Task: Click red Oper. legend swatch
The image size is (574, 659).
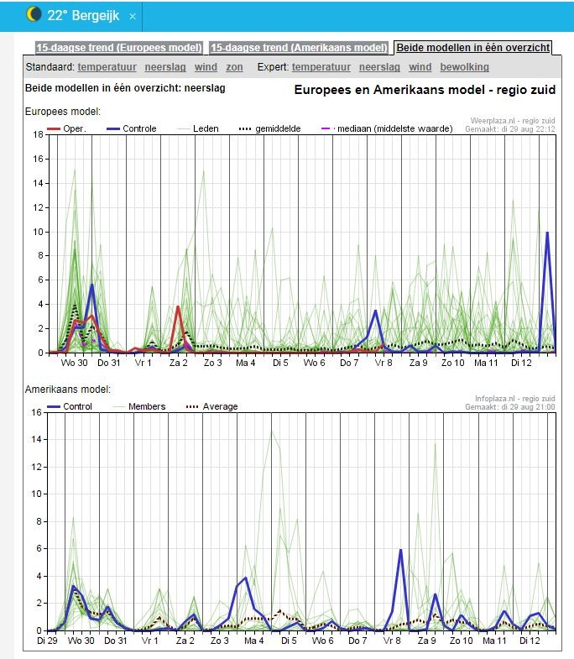Action: click(53, 128)
